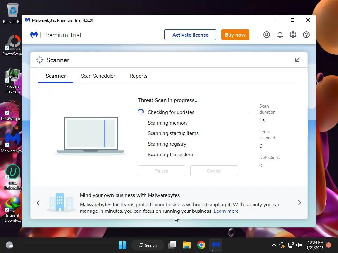Open the account profile icon
This screenshot has width=338, height=253.
tap(266, 35)
